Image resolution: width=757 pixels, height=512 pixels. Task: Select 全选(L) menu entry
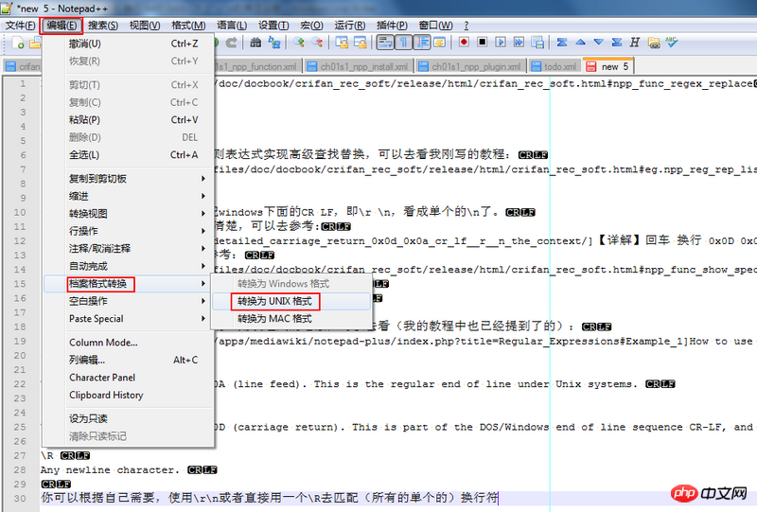tap(129, 154)
